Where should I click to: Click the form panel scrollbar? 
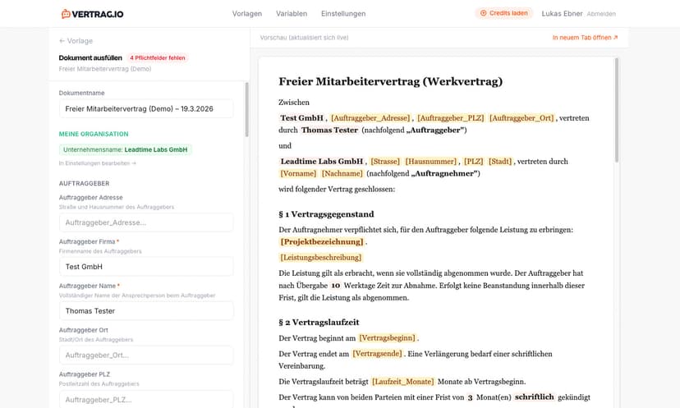(246, 110)
